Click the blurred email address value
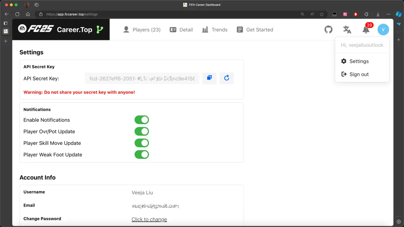The image size is (404, 227). coord(155,206)
